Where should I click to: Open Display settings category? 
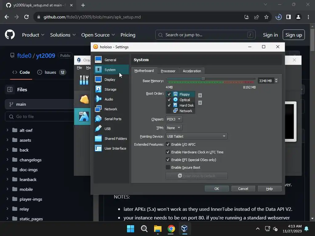click(111, 80)
